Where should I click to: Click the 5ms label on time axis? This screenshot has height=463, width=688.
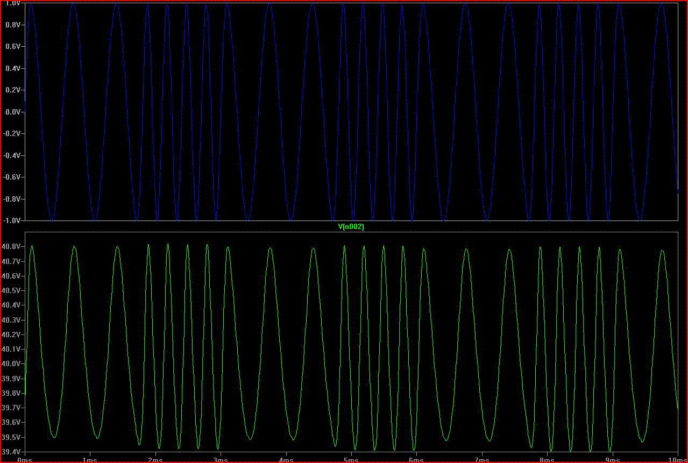click(x=351, y=460)
